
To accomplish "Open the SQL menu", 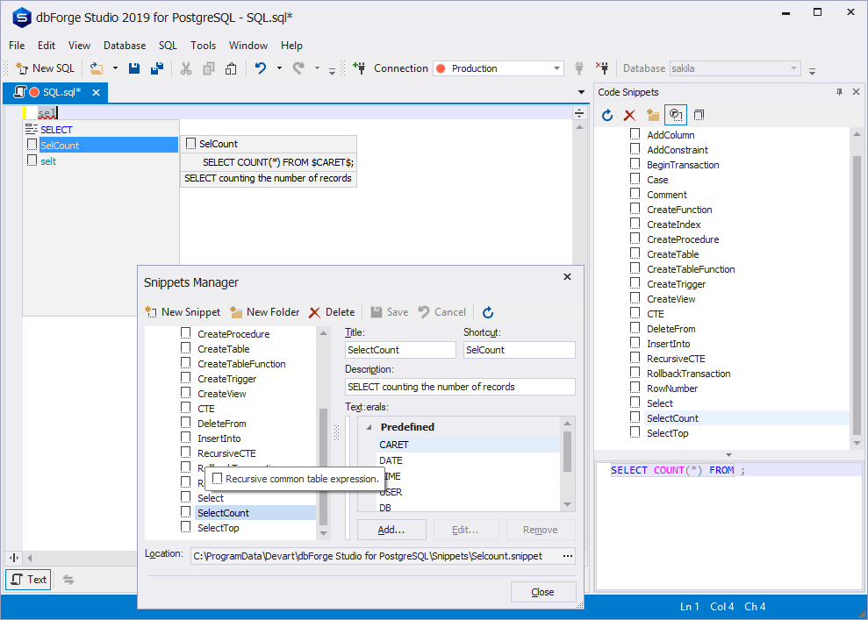I will [x=168, y=46].
